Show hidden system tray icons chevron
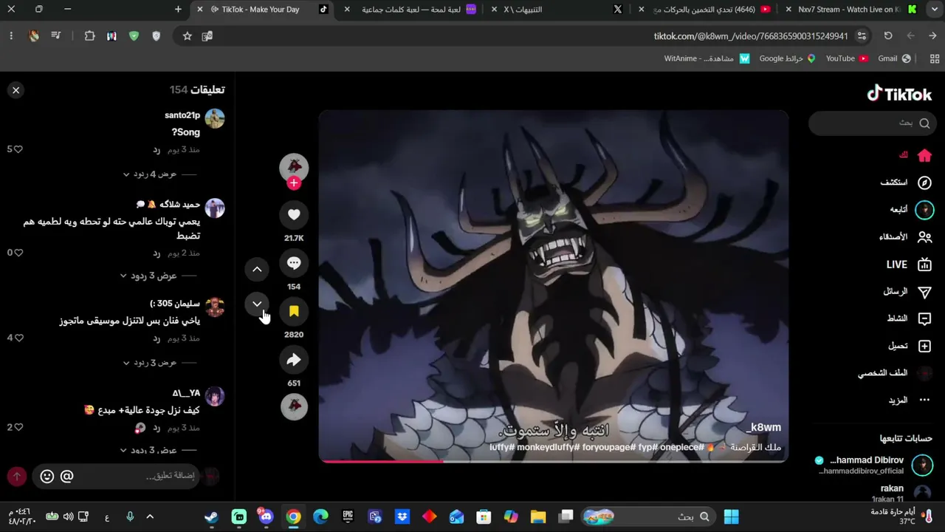945x532 pixels. click(x=150, y=516)
